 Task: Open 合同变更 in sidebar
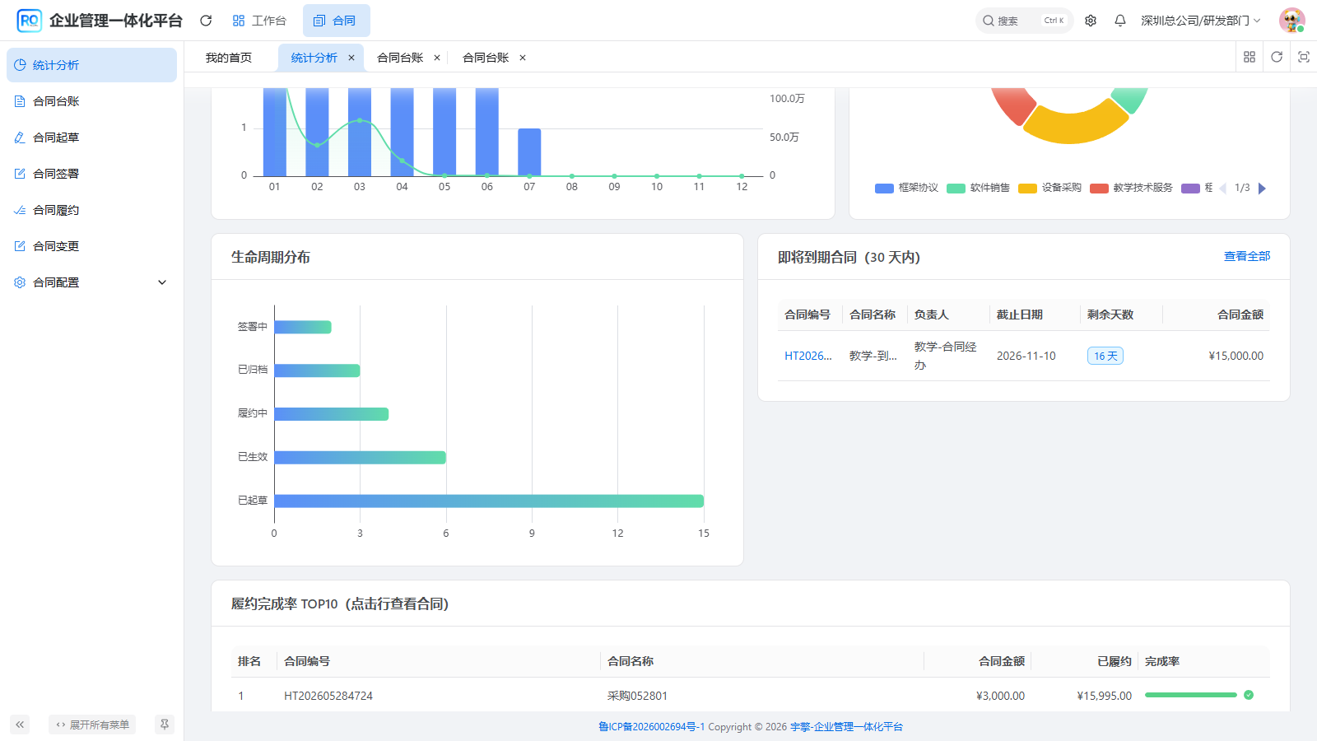[91, 246]
